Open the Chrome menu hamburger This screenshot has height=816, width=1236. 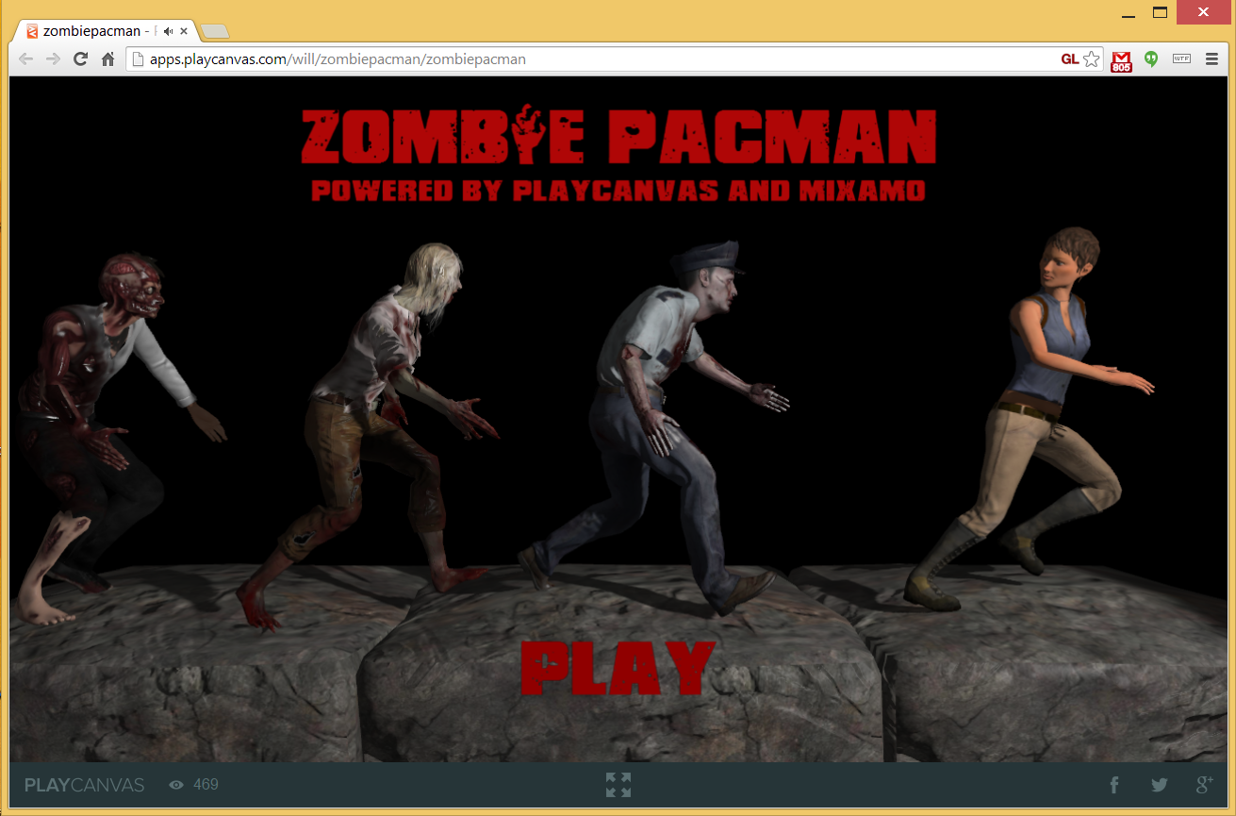pyautogui.click(x=1211, y=58)
